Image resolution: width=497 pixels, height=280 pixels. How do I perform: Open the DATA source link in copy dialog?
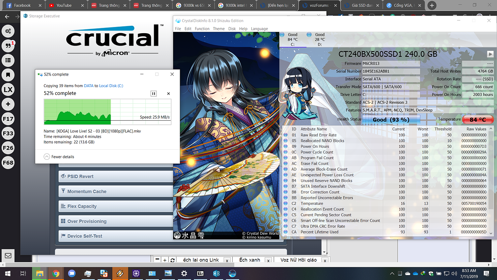pyautogui.click(x=89, y=86)
